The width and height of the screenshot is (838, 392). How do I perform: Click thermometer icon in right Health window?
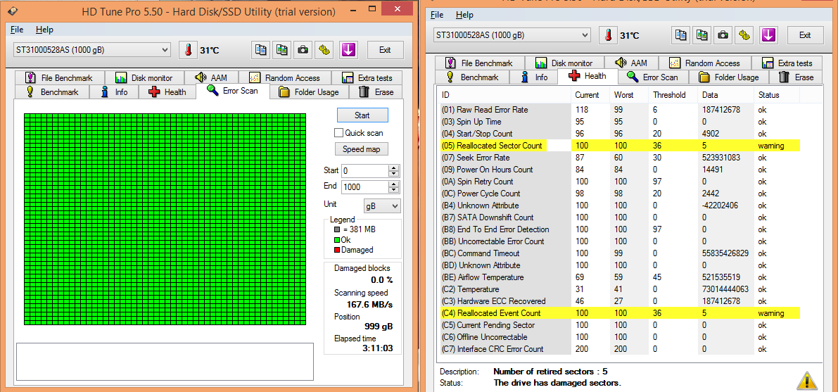point(608,35)
